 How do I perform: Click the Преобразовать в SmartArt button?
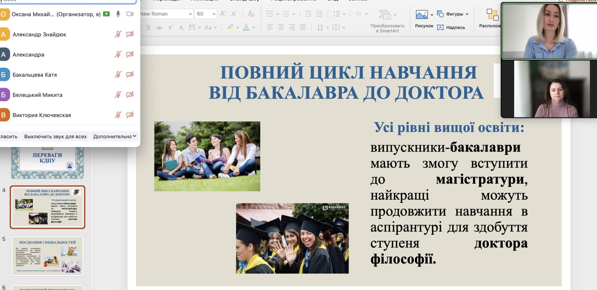(x=387, y=21)
